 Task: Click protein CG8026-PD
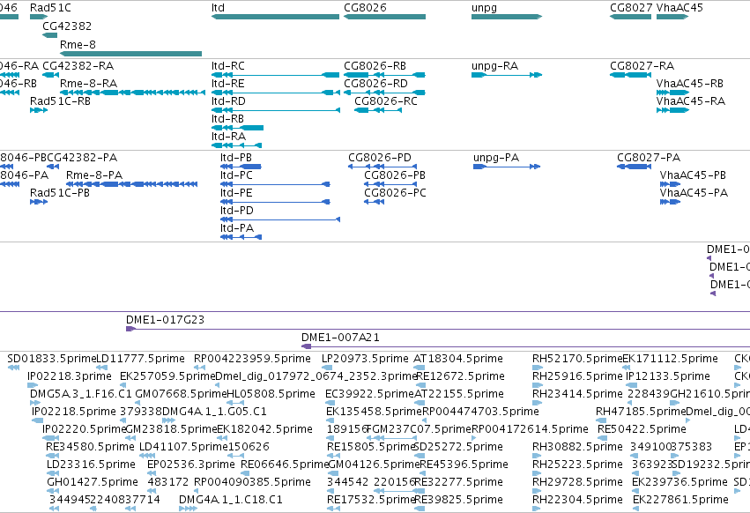coord(382,167)
